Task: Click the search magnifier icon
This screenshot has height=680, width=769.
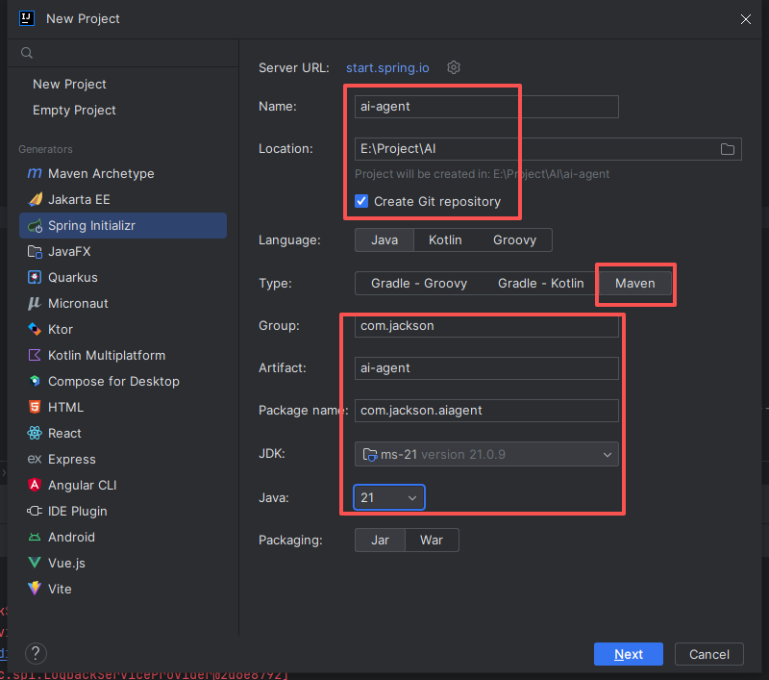Action: click(27, 53)
